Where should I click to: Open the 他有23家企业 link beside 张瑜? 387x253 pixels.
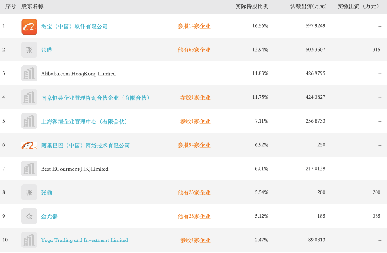click(x=194, y=192)
